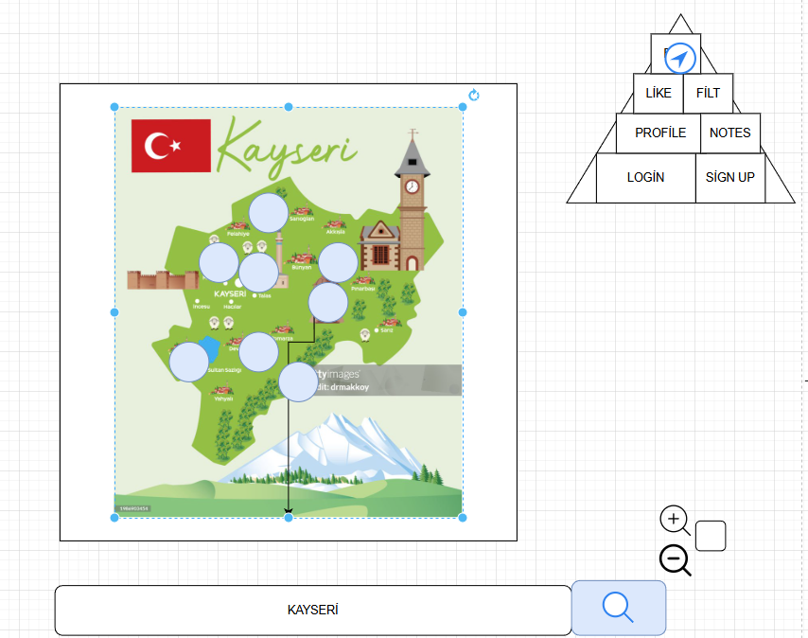Select the NOTES block
This screenshot has width=808, height=638.
(730, 133)
